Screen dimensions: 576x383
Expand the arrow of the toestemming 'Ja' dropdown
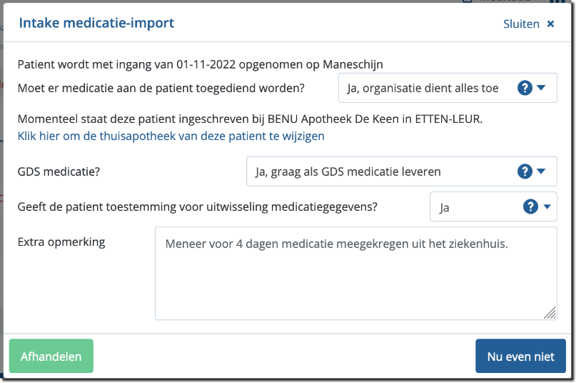(547, 207)
